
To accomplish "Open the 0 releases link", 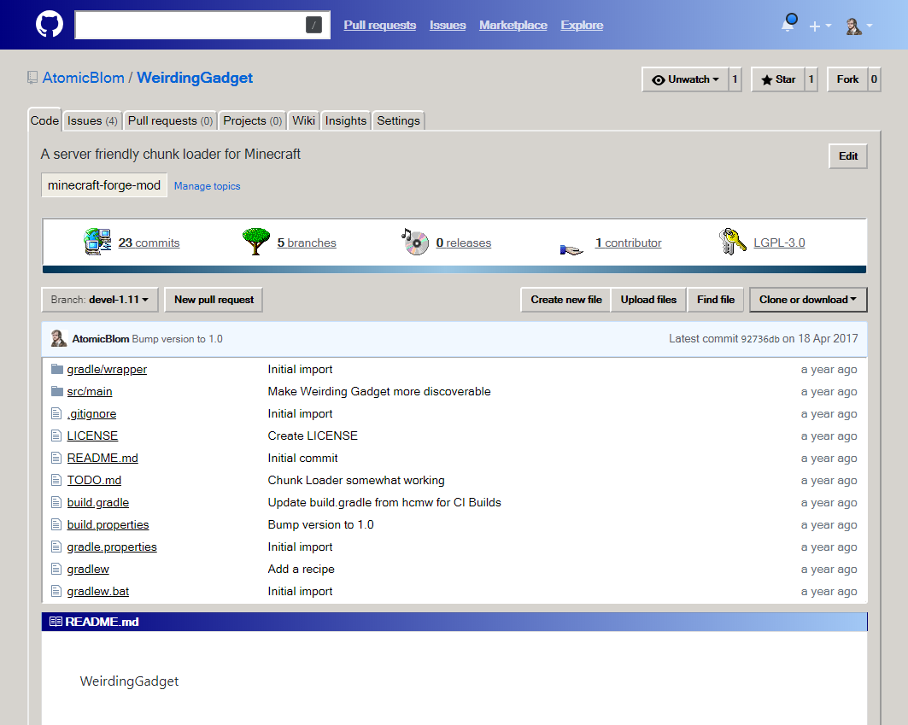I will pyautogui.click(x=464, y=243).
